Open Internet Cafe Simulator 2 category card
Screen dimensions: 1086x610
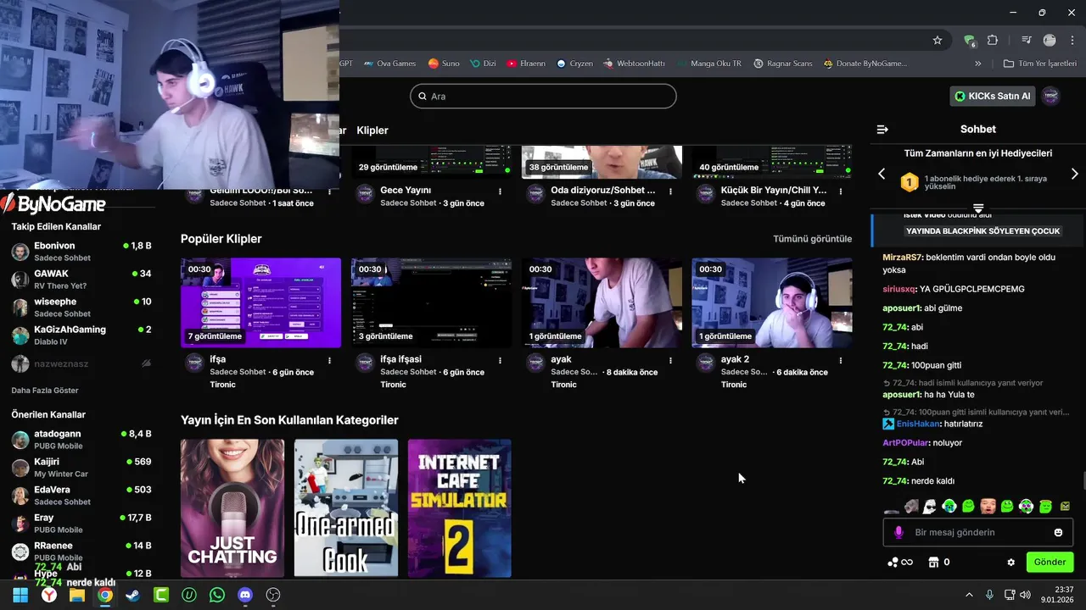tap(459, 507)
